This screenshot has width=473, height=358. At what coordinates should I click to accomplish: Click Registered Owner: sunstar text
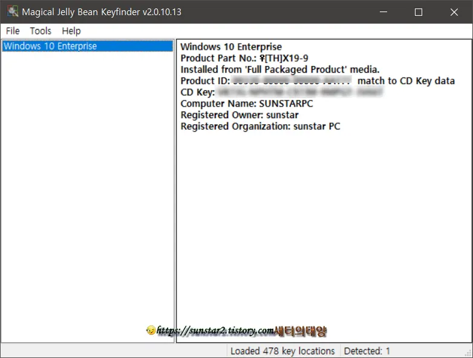[x=240, y=115]
